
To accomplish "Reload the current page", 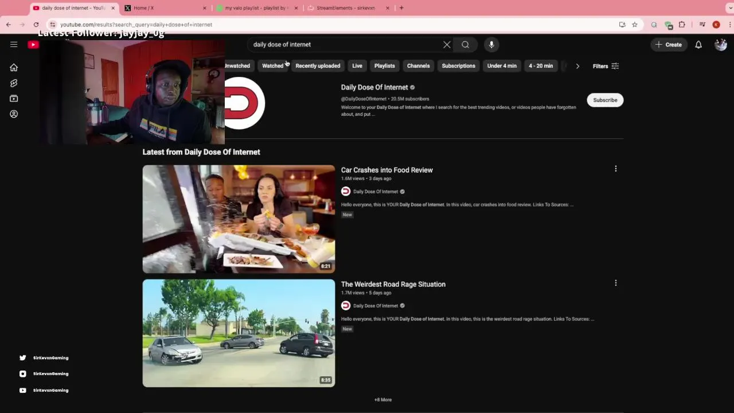I will 36,25.
